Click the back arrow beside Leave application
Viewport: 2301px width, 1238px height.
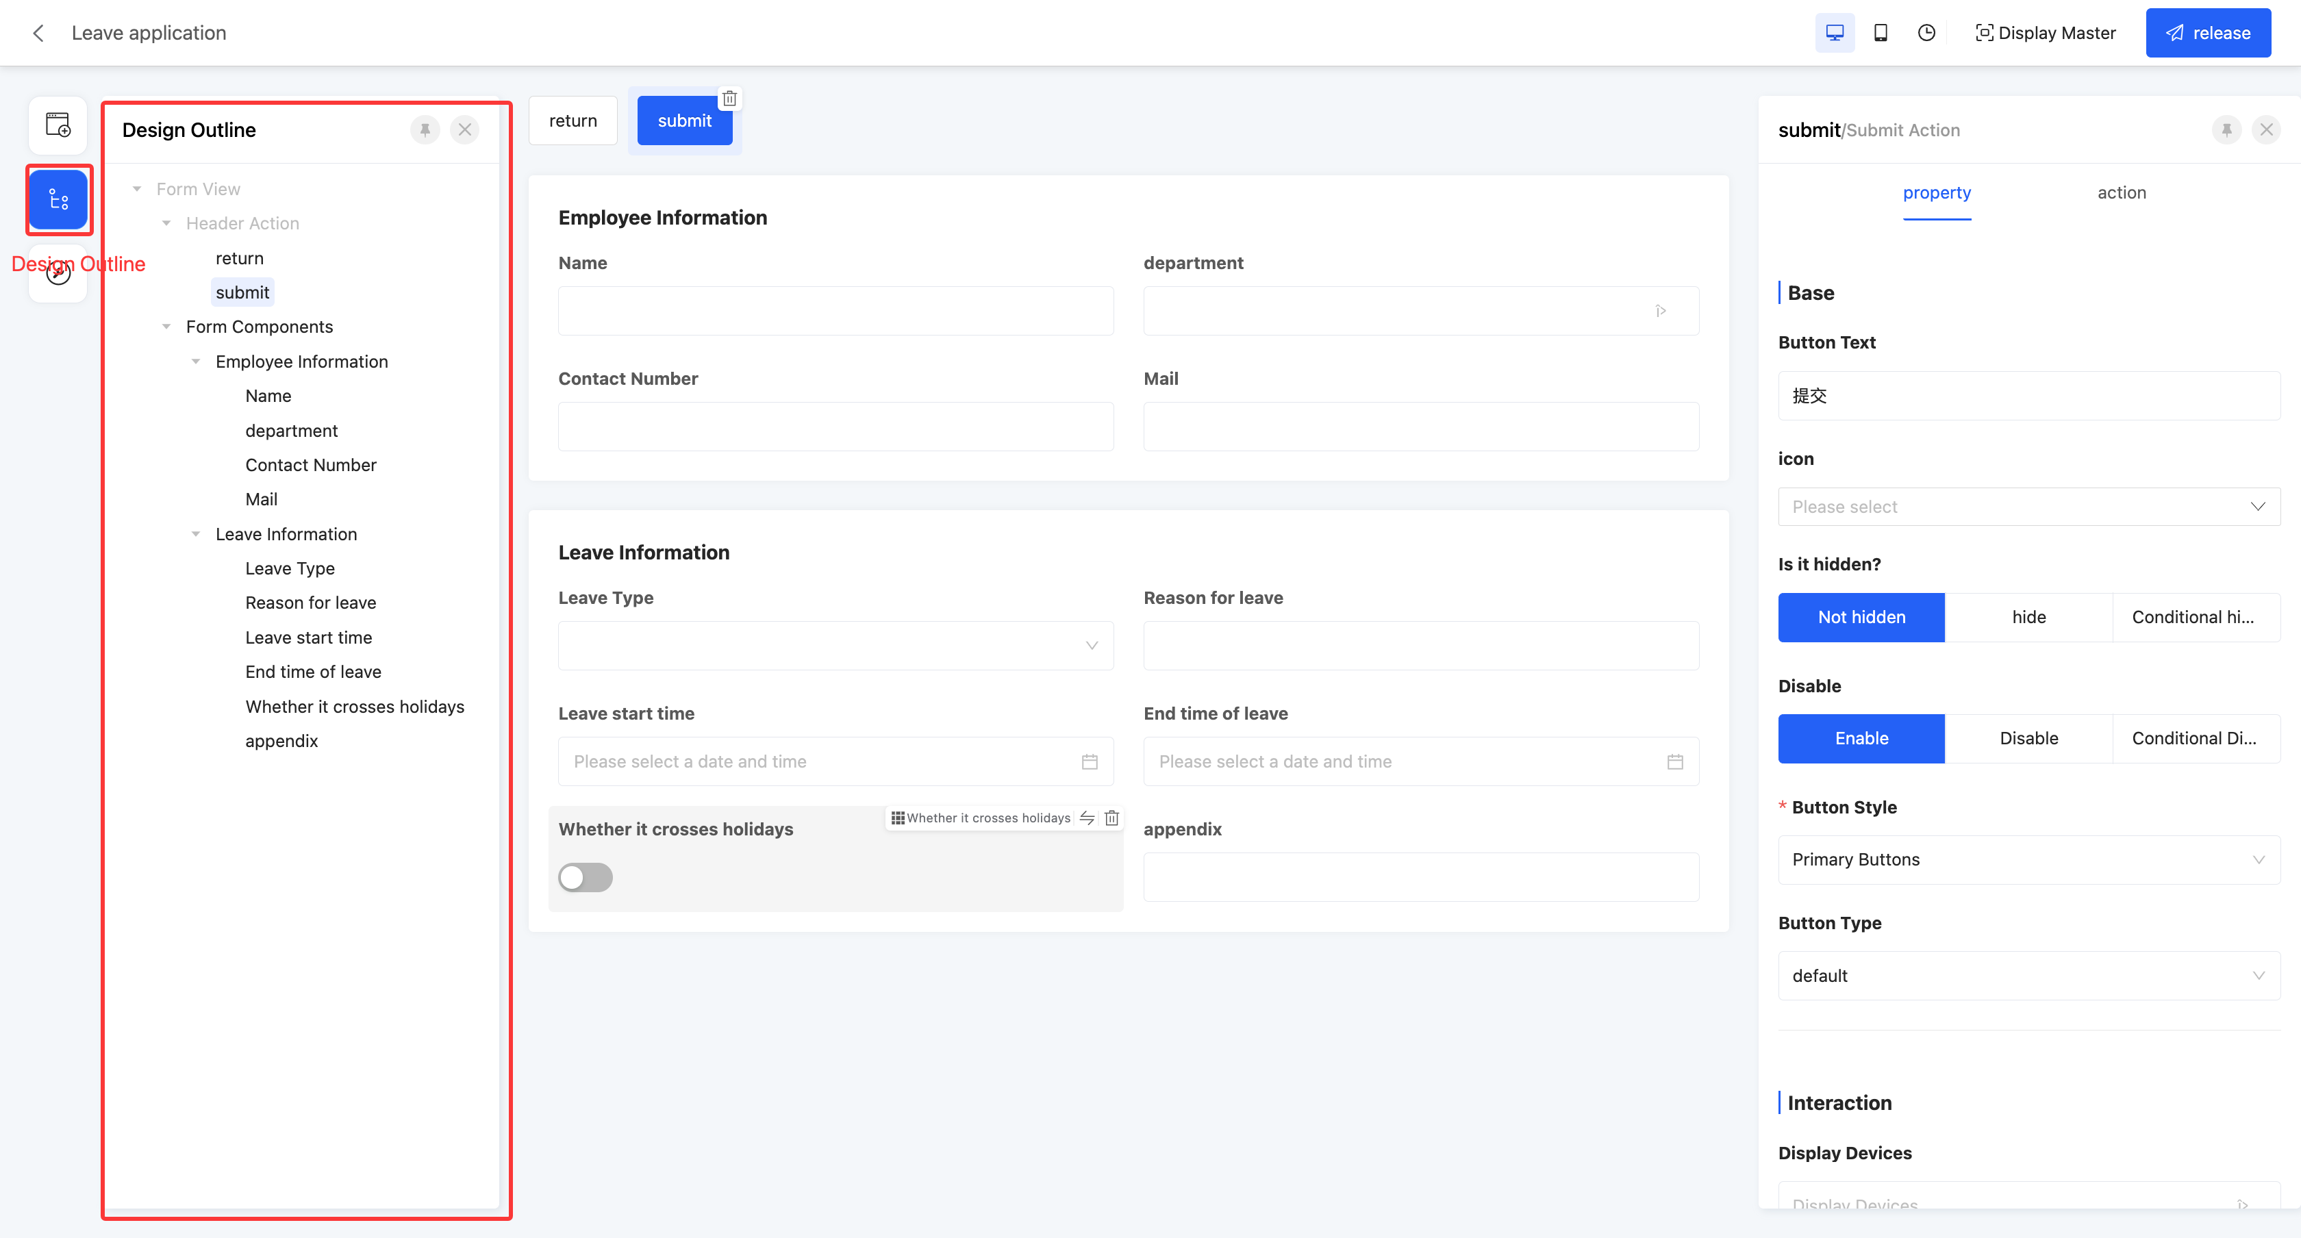click(38, 33)
